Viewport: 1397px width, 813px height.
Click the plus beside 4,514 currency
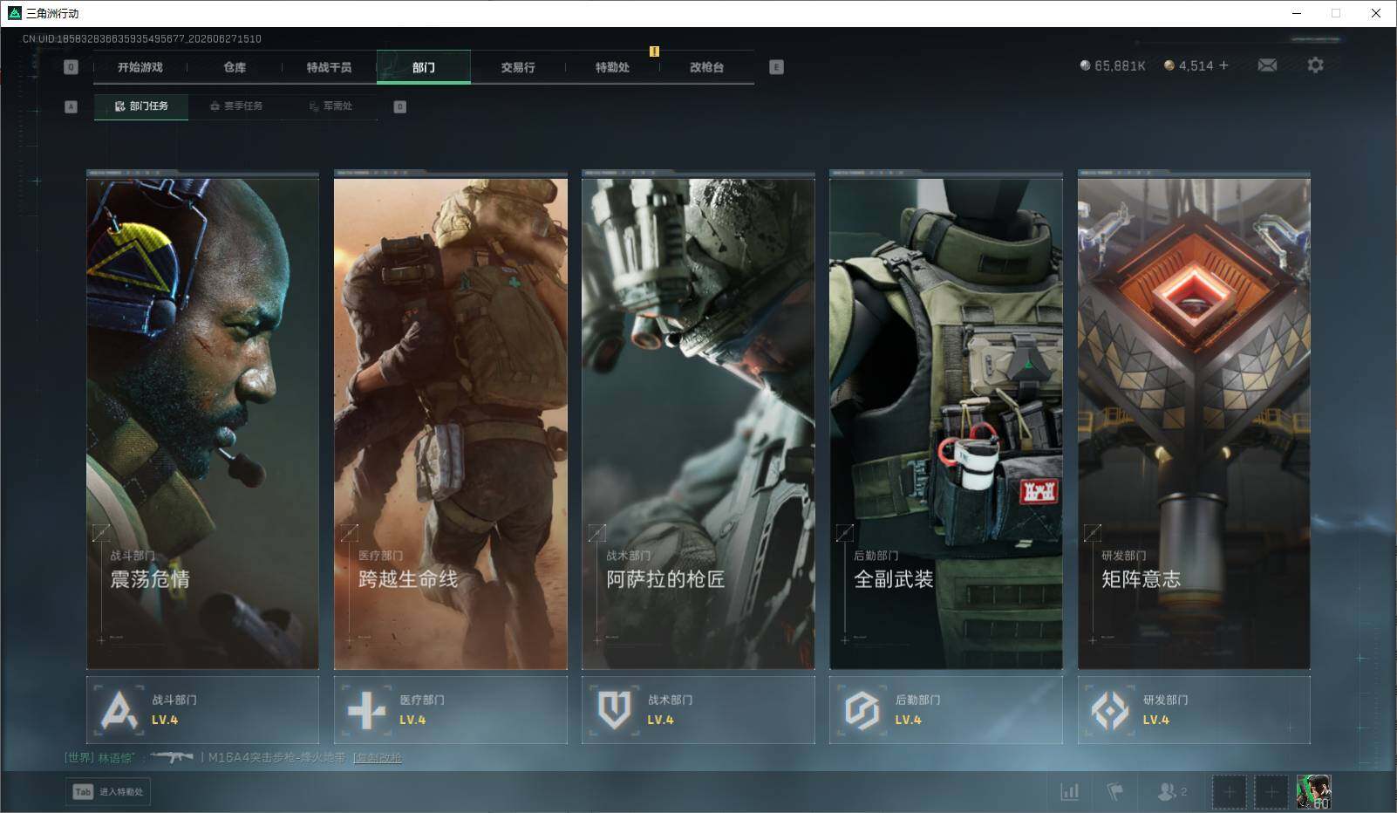pos(1223,65)
